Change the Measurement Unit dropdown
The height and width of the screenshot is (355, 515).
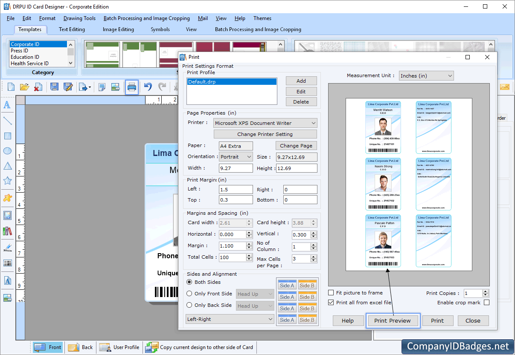426,75
